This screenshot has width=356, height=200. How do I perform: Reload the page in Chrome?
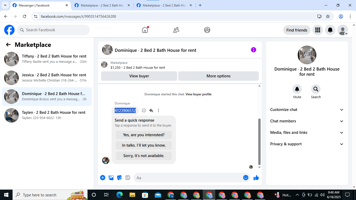click(x=24, y=16)
